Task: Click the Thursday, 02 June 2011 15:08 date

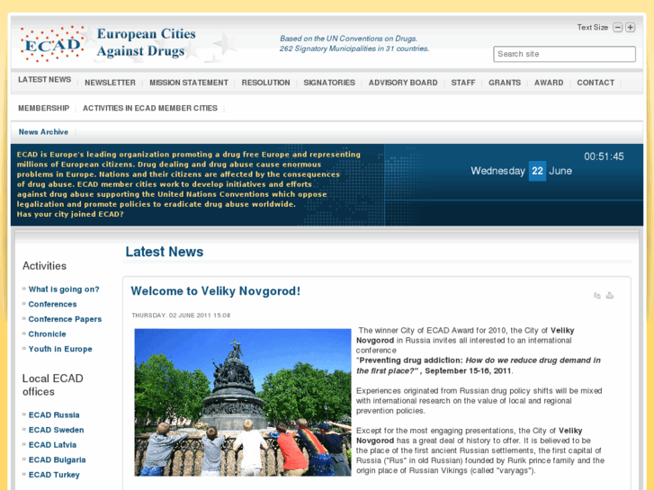Action: [181, 316]
